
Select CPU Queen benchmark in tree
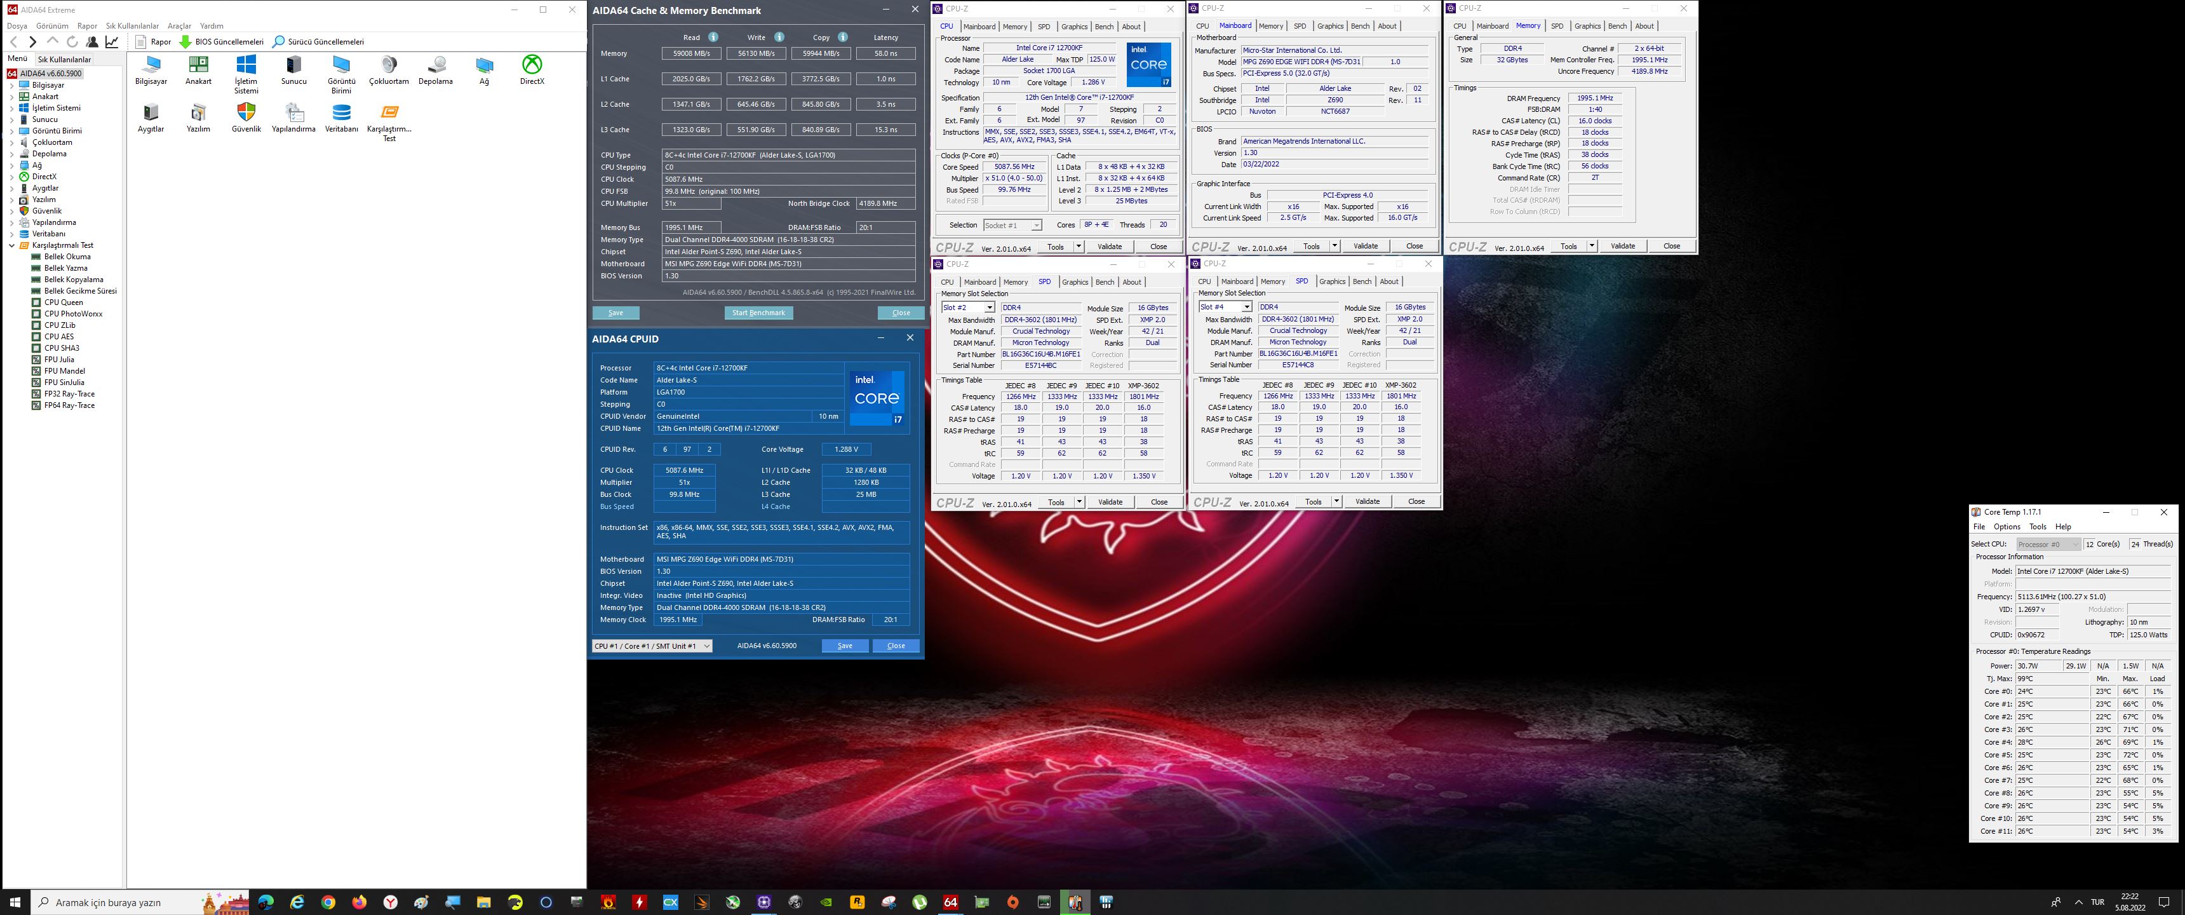[64, 302]
